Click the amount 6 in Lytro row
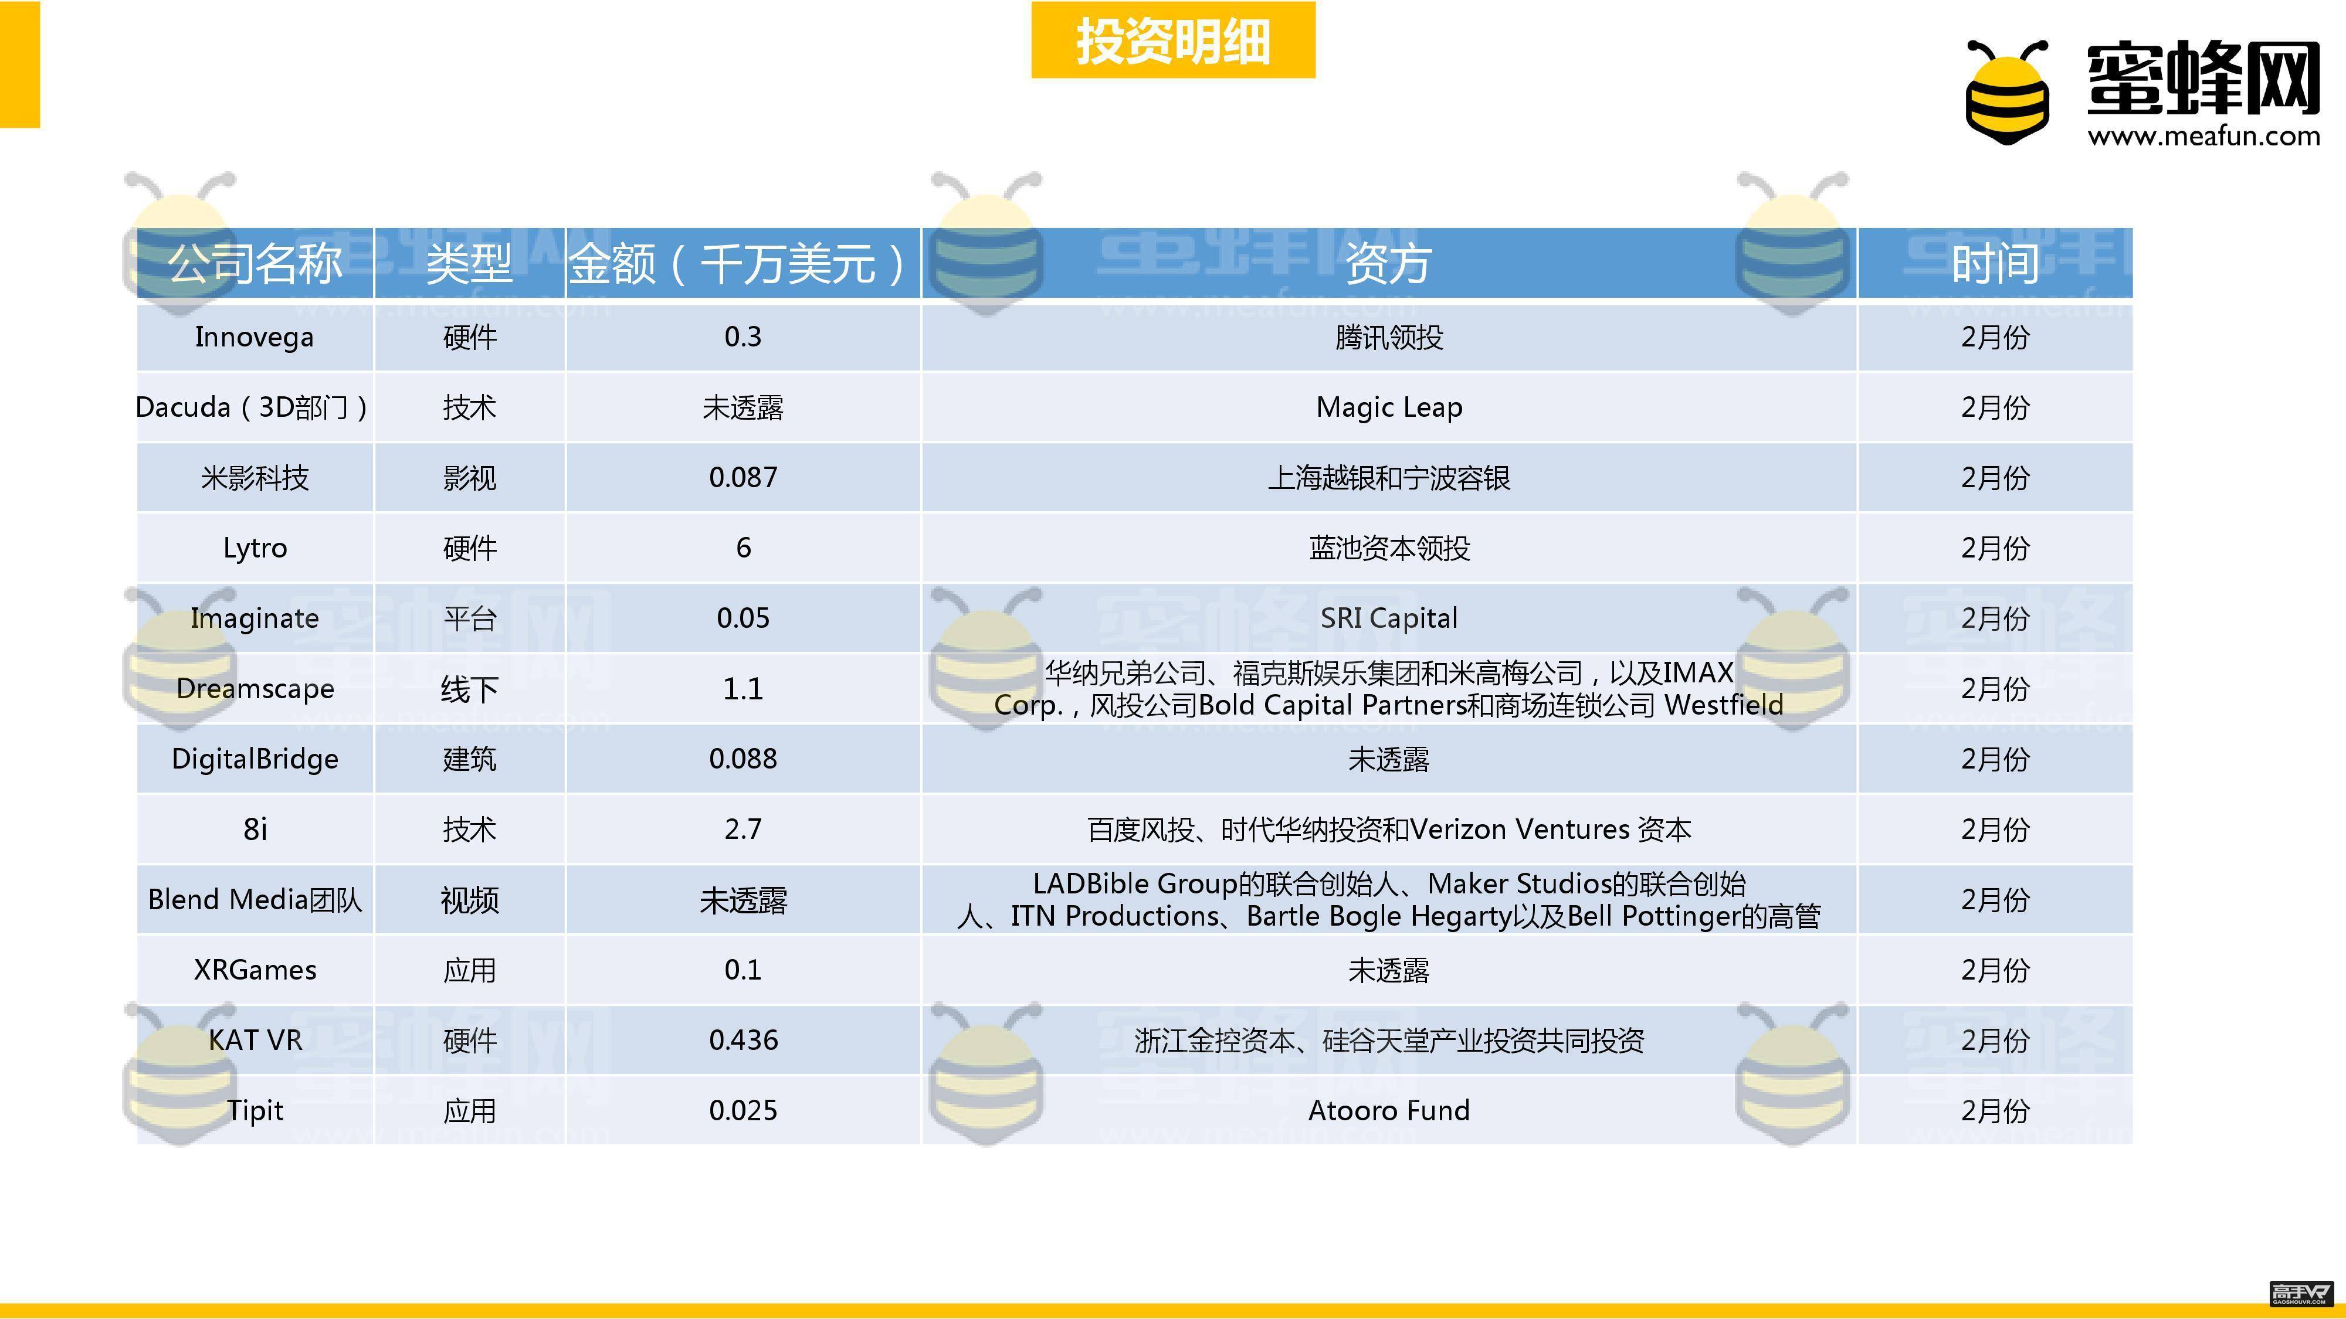 pyautogui.click(x=743, y=547)
